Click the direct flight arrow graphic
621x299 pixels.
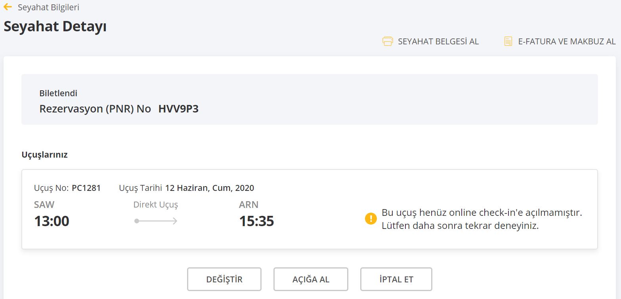tap(156, 221)
